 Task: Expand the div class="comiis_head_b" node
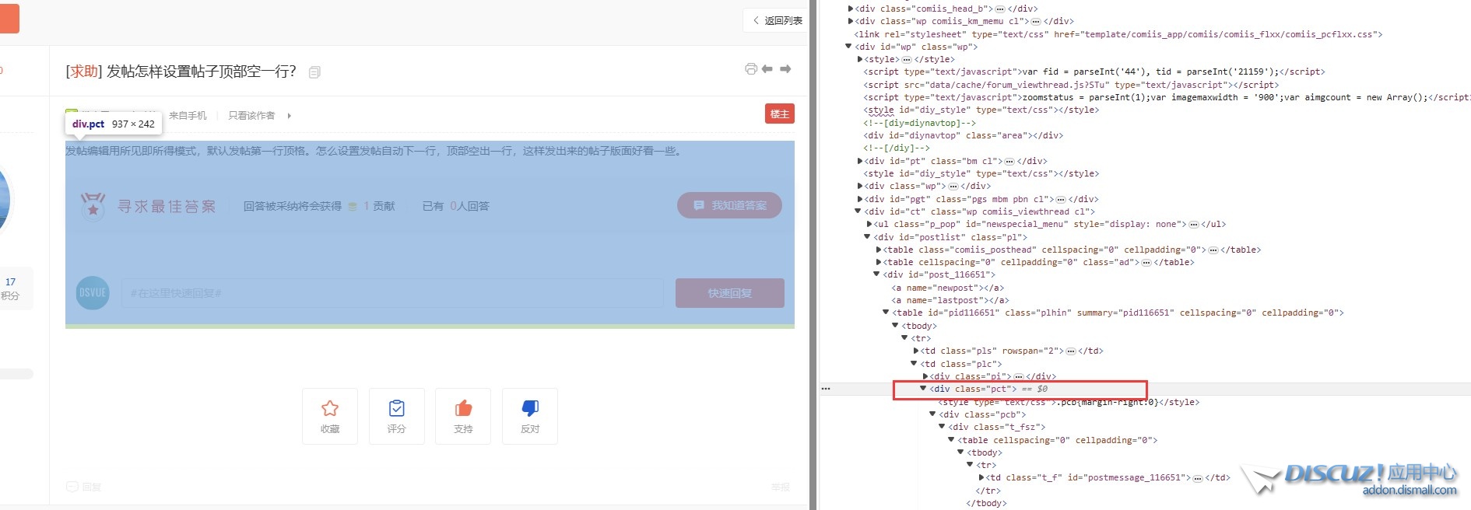pyautogui.click(x=851, y=9)
